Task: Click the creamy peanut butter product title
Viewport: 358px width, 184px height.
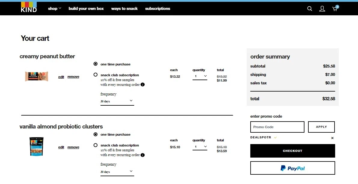Action: [47, 56]
